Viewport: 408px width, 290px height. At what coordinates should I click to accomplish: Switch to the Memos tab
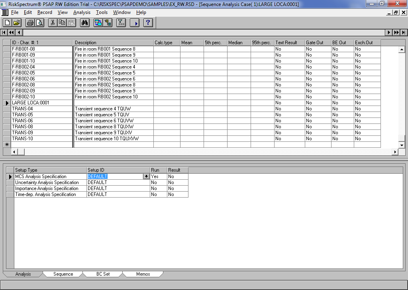143,274
